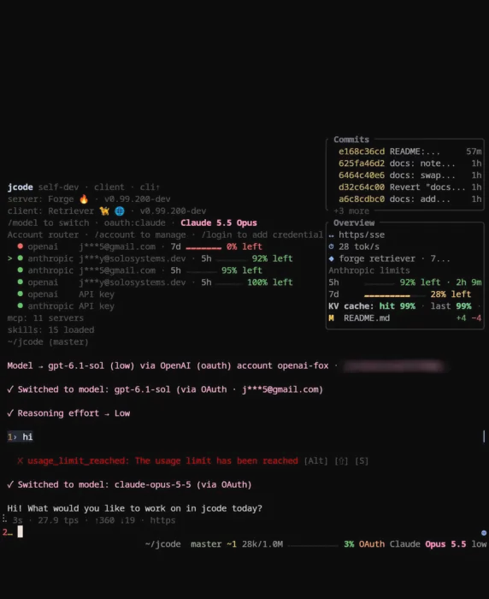The image size is (489, 599).
Task: Click the clock icon next to 28 tok/s
Action: click(x=332, y=246)
